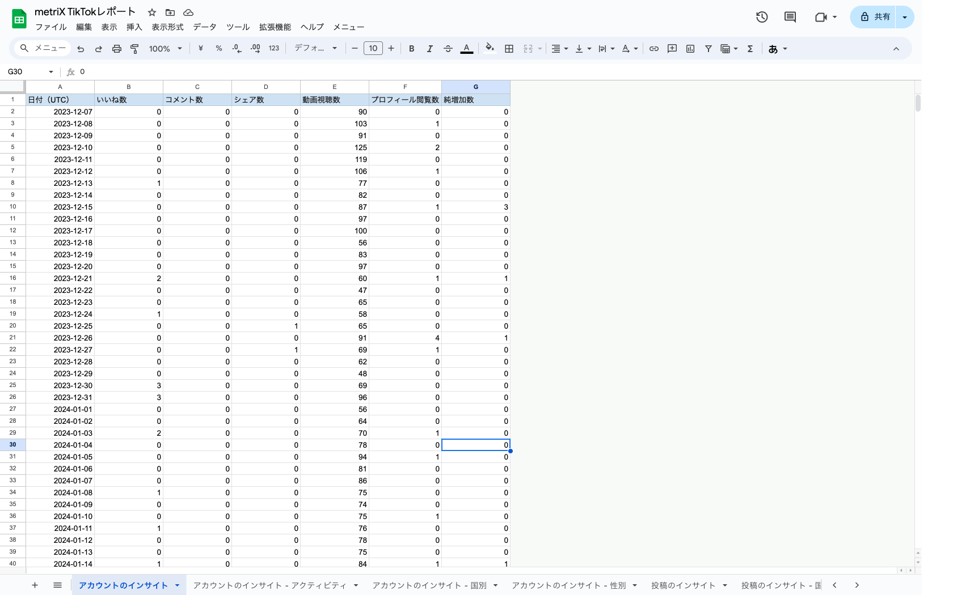
Task: Open the 編集 menu
Action: click(x=84, y=27)
